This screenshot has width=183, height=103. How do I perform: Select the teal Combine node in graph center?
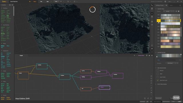[x=65, y=77]
